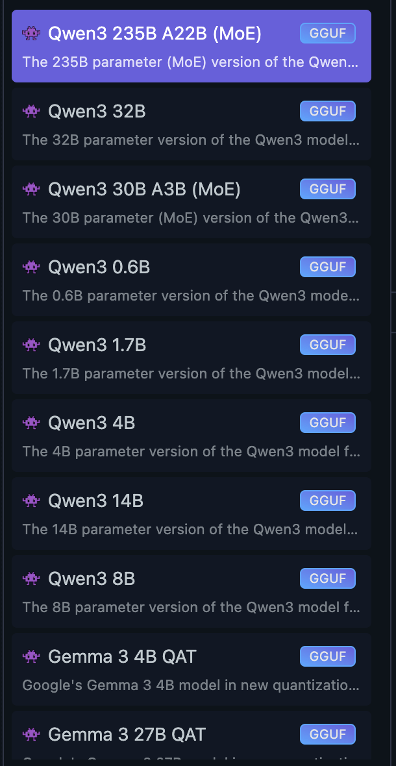The image size is (396, 766).
Task: Select the Qwen3 30B A3B (MoE) title
Action: [144, 189]
